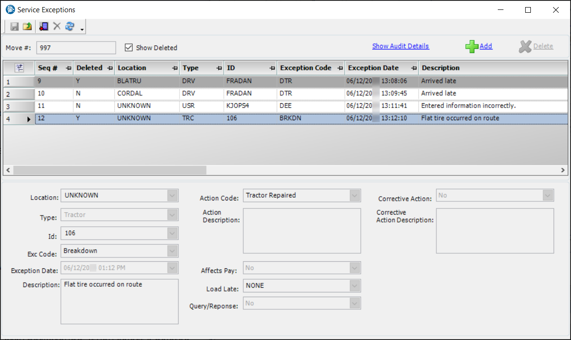Click the grid horizontal scrollbar thumb
Viewport: 571px width, 340px height.
110,170
